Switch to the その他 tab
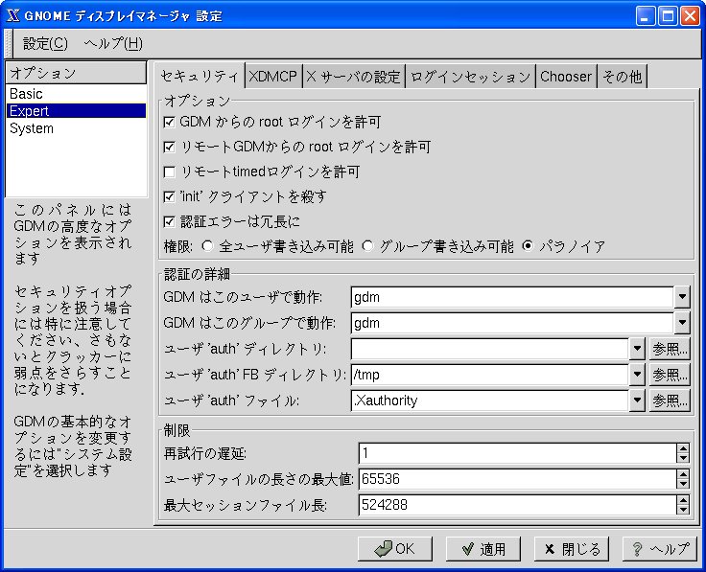This screenshot has height=572, width=706. click(622, 76)
